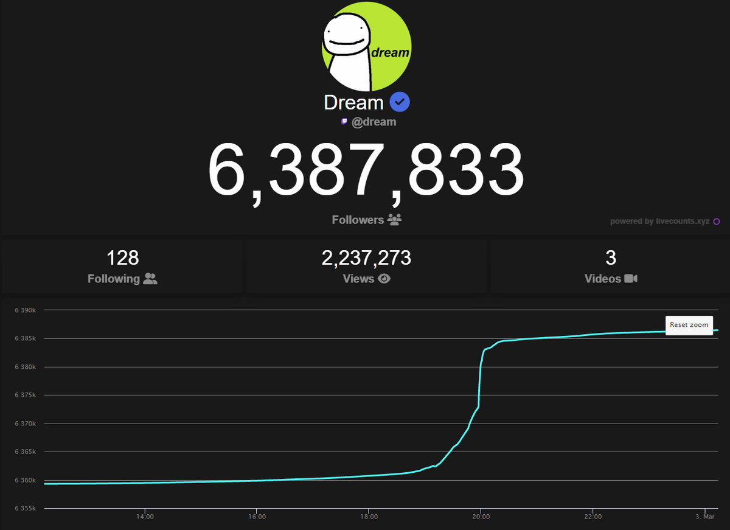The image size is (730, 530).
Task: Click the eye icon next to Views
Action: (384, 279)
